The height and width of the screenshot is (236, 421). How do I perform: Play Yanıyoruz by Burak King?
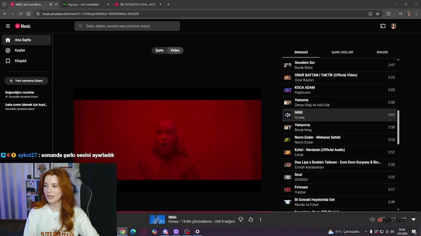(x=339, y=127)
